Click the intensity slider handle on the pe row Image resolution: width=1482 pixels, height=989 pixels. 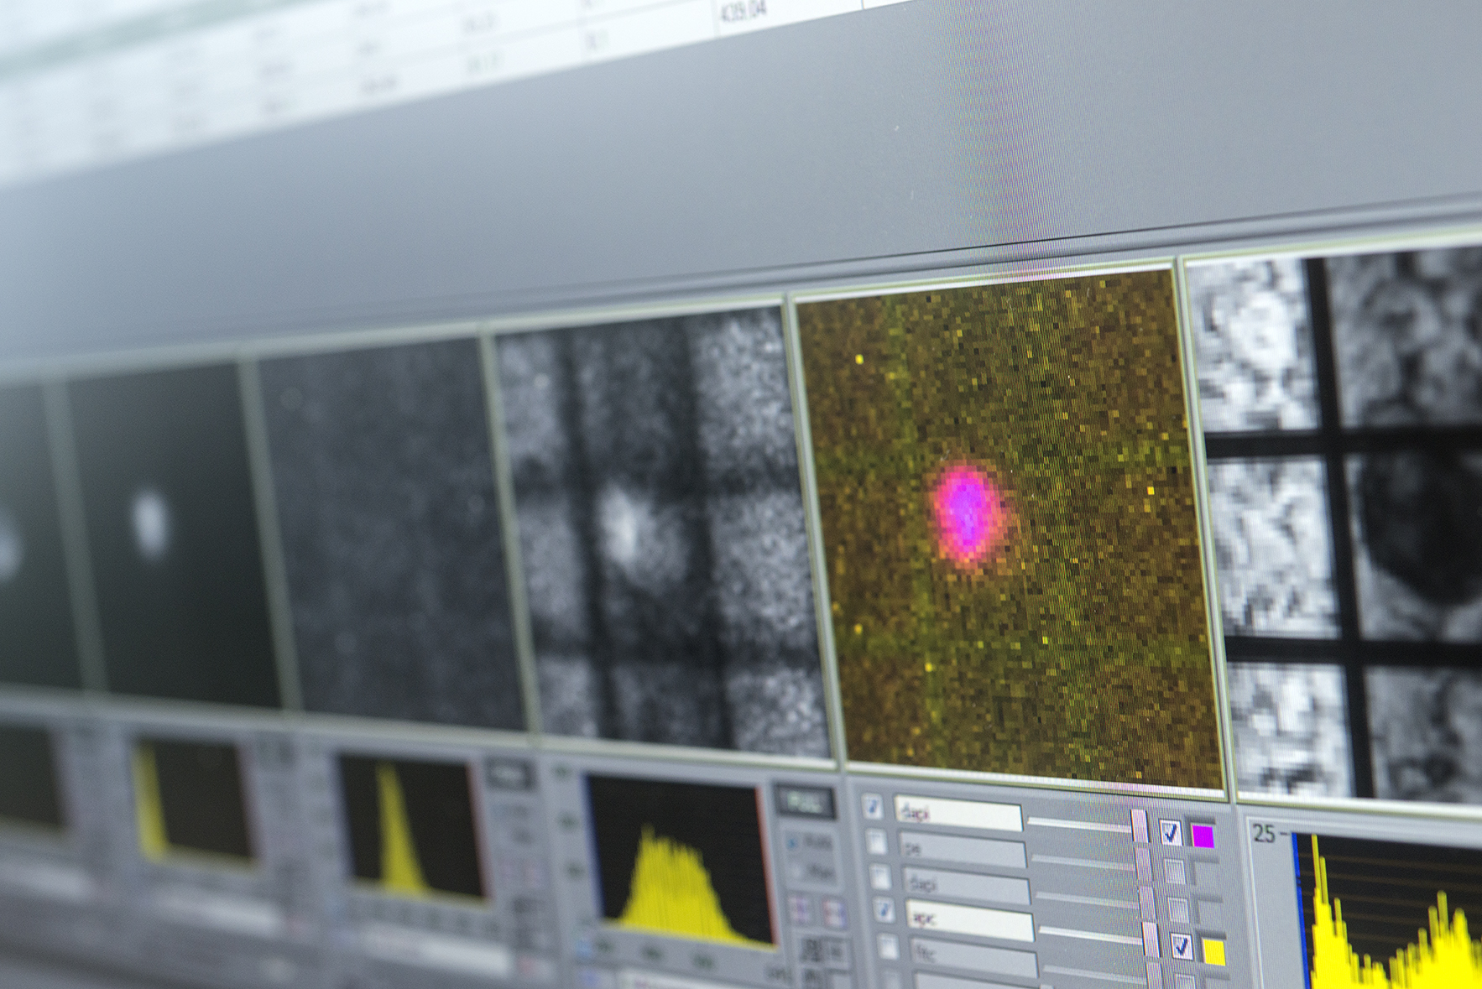(1143, 863)
